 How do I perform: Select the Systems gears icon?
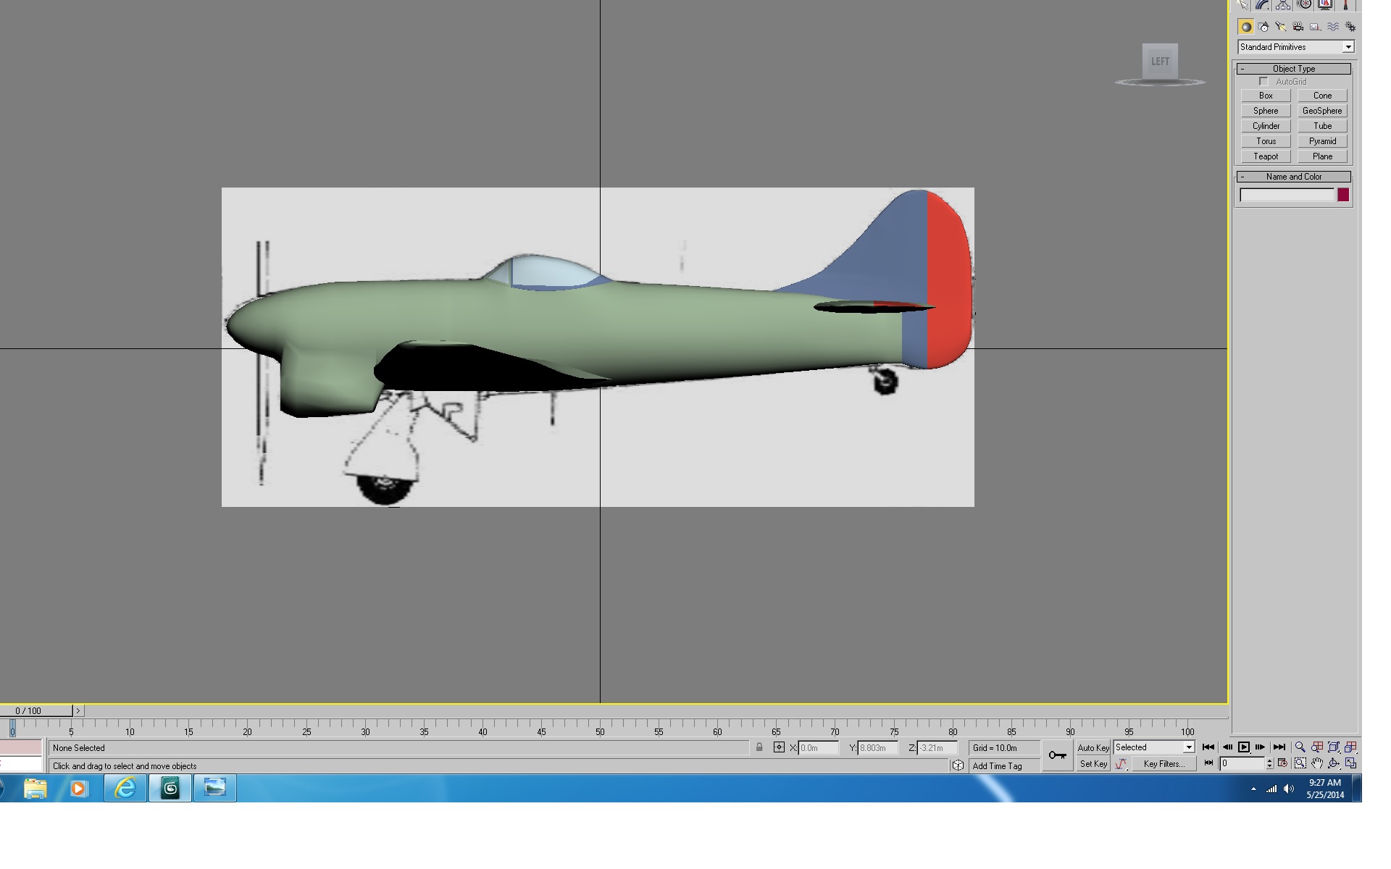click(x=1350, y=27)
